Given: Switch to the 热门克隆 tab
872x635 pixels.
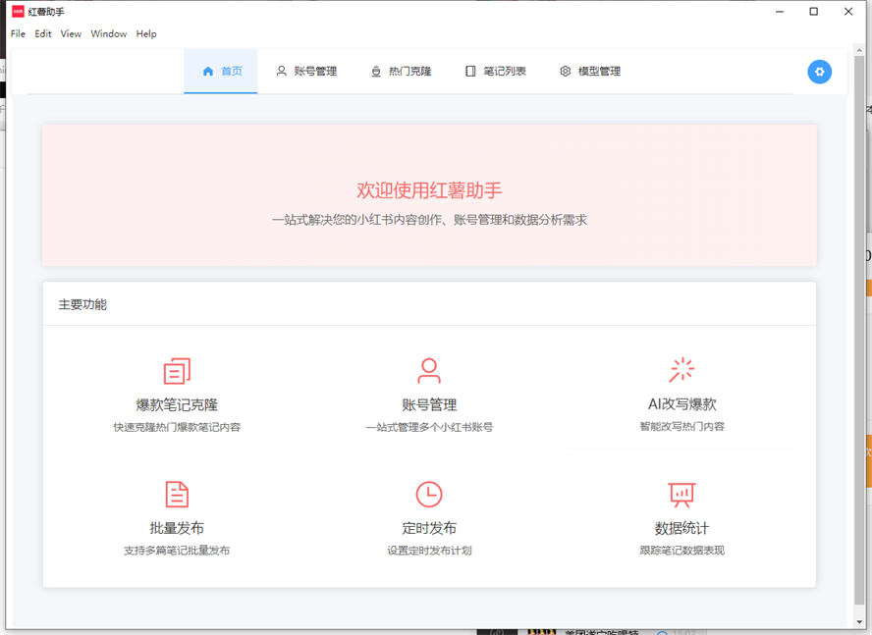Looking at the screenshot, I should (x=402, y=71).
